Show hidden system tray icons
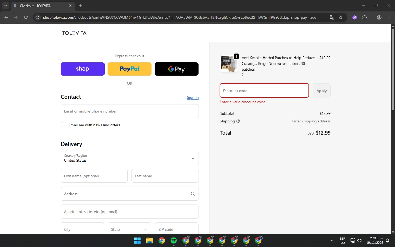 (x=332, y=240)
